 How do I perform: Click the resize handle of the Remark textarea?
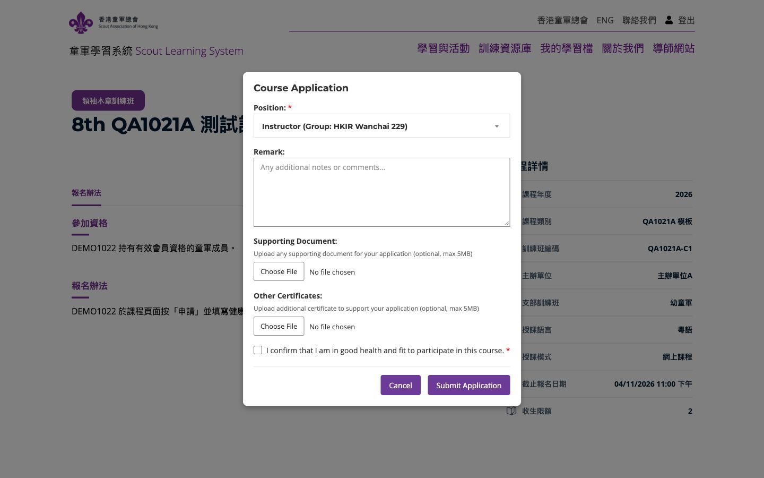click(x=507, y=223)
